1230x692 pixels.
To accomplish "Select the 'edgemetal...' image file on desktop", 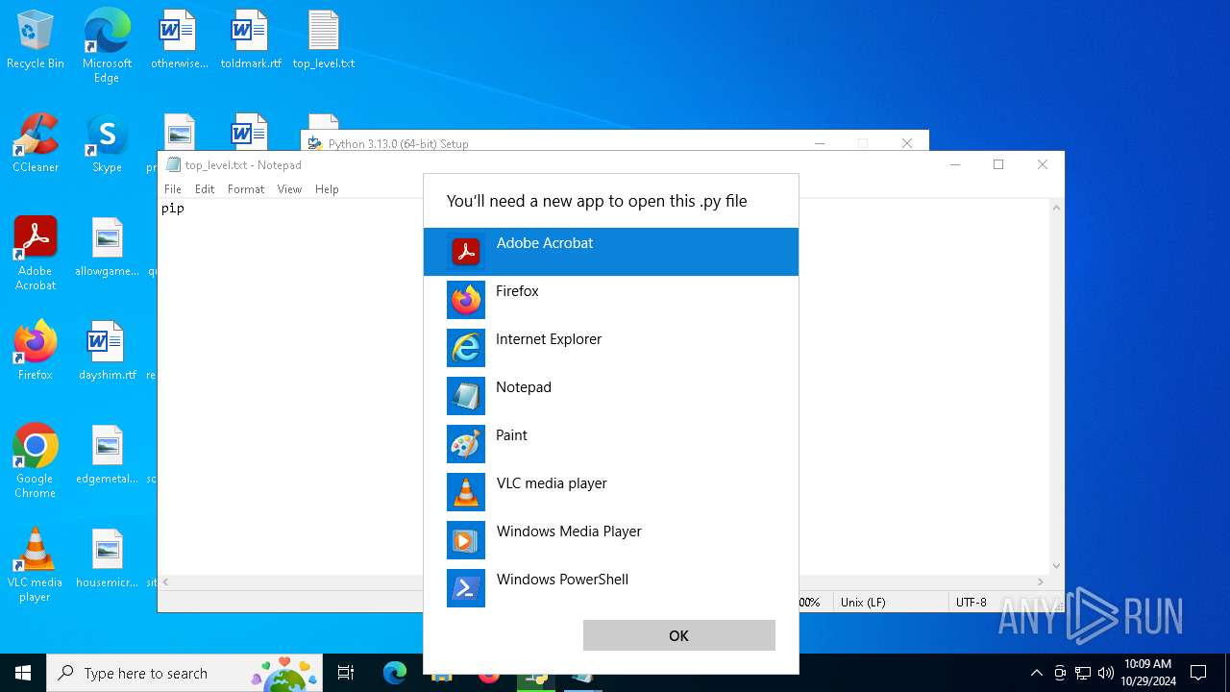I will 107,456.
